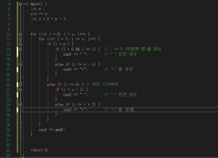Image resolution: width=218 pixels, height=158 pixels.
Task: Click line number 10 in the gutter
Action: pos(8,34)
